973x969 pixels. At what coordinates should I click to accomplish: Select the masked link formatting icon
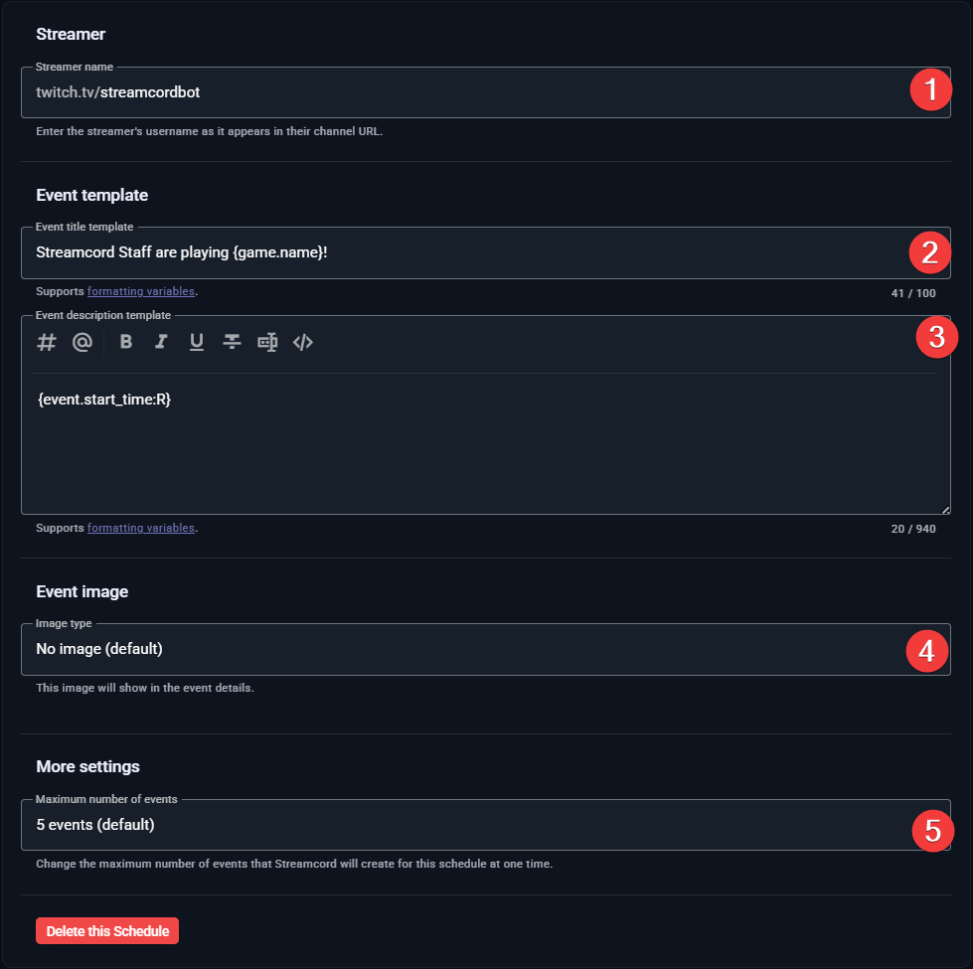(x=267, y=342)
